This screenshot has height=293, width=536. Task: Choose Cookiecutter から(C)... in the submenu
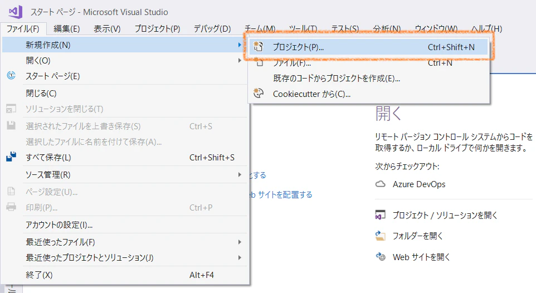pyautogui.click(x=368, y=94)
